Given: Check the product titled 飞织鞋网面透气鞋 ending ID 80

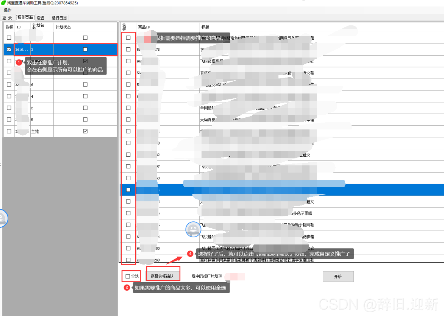Looking at the screenshot, I should click(128, 248).
